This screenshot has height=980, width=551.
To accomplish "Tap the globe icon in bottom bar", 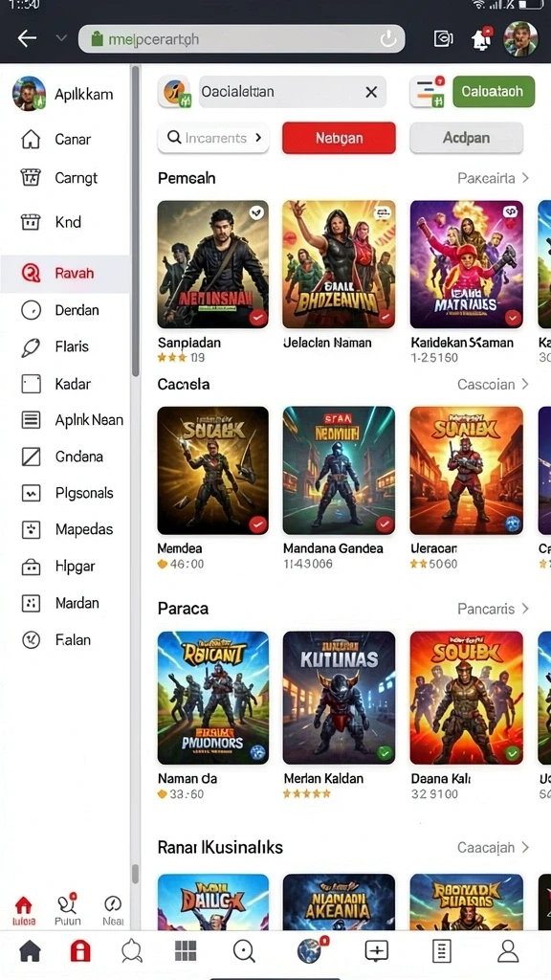I will tap(310, 950).
